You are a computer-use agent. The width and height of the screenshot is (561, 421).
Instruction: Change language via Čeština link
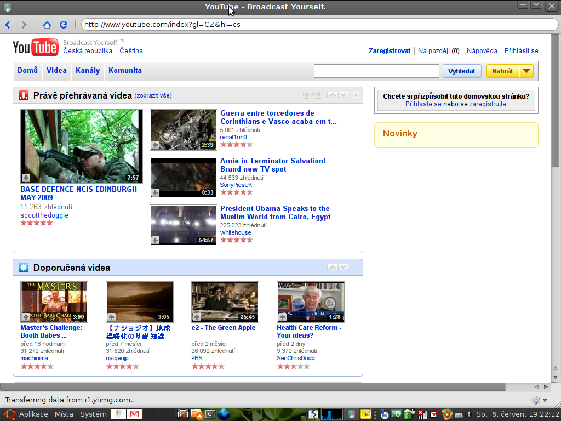click(x=131, y=51)
